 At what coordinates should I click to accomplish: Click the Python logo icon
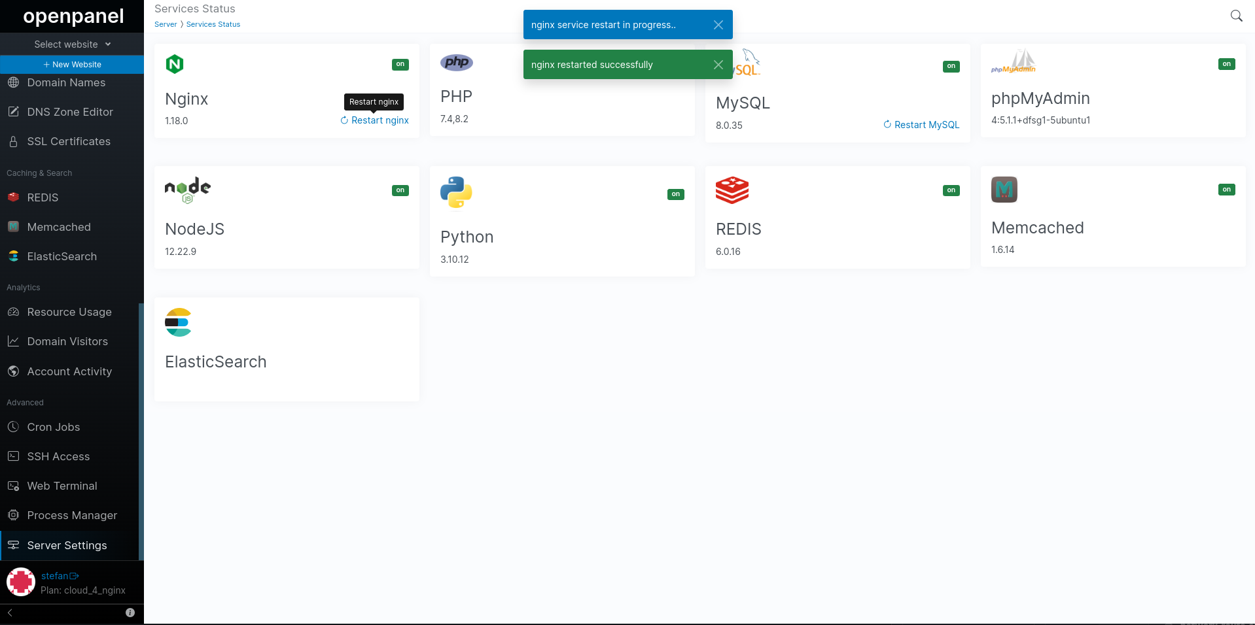[x=456, y=193]
